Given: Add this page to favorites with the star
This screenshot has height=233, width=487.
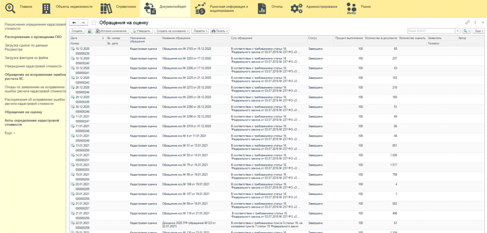Looking at the screenshot, I should tap(94, 23).
